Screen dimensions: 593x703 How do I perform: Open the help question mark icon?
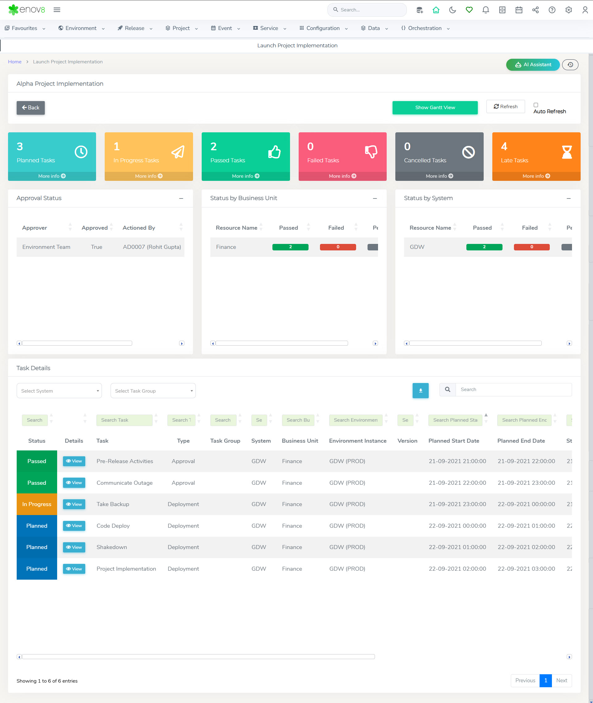click(x=552, y=10)
